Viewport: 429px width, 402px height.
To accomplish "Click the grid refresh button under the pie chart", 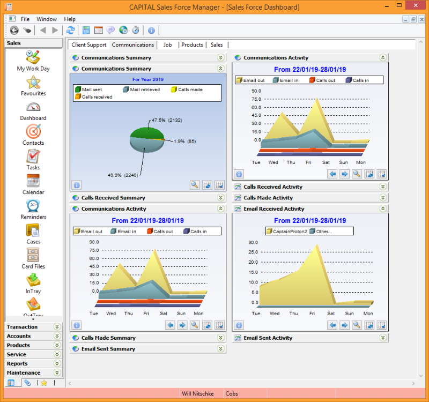I will point(207,185).
